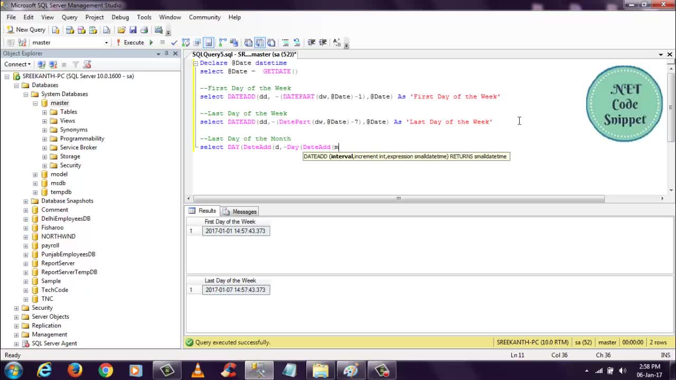Click the green Debug play icon

[x=151, y=42]
